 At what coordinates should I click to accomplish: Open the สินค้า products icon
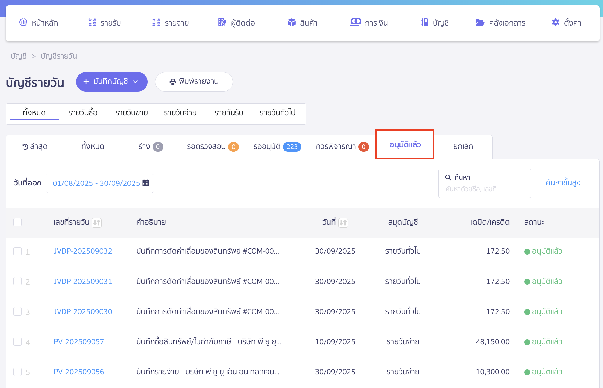(x=291, y=23)
